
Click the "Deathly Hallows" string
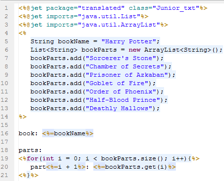coord(119,108)
